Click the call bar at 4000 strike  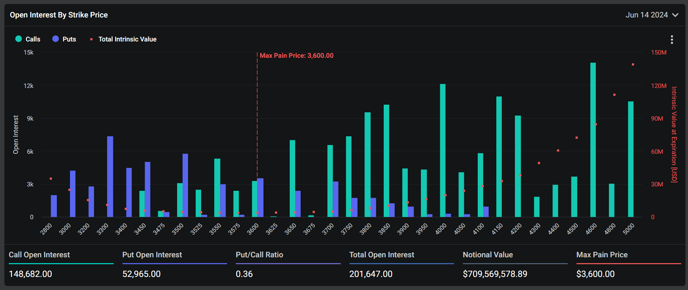pyautogui.click(x=442, y=150)
